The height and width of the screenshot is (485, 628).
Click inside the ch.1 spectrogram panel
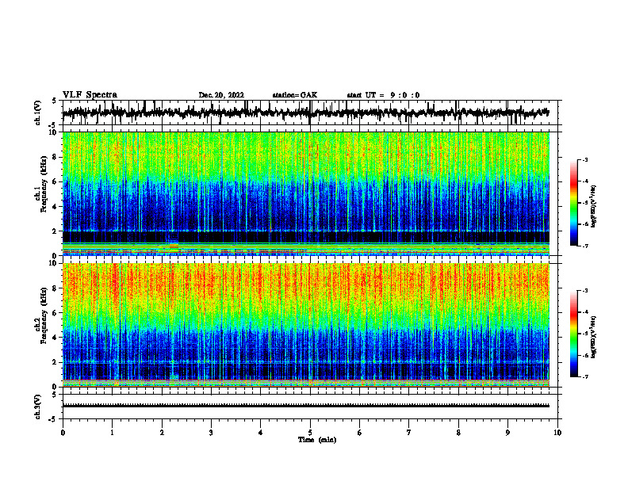pyautogui.click(x=306, y=193)
